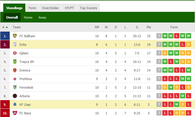This screenshot has width=195, height=117.
Task: Sort standings by MP column header
Action: coord(97,27)
